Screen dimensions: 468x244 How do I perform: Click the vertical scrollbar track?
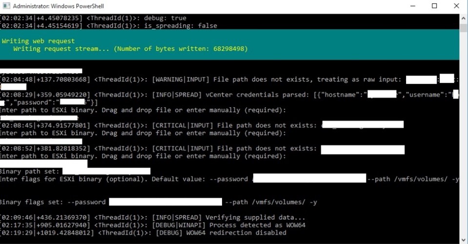[x=464, y=146]
